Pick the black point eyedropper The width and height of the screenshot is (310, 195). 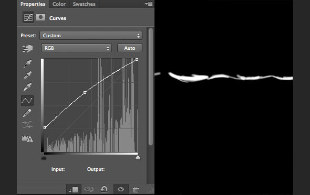27,63
